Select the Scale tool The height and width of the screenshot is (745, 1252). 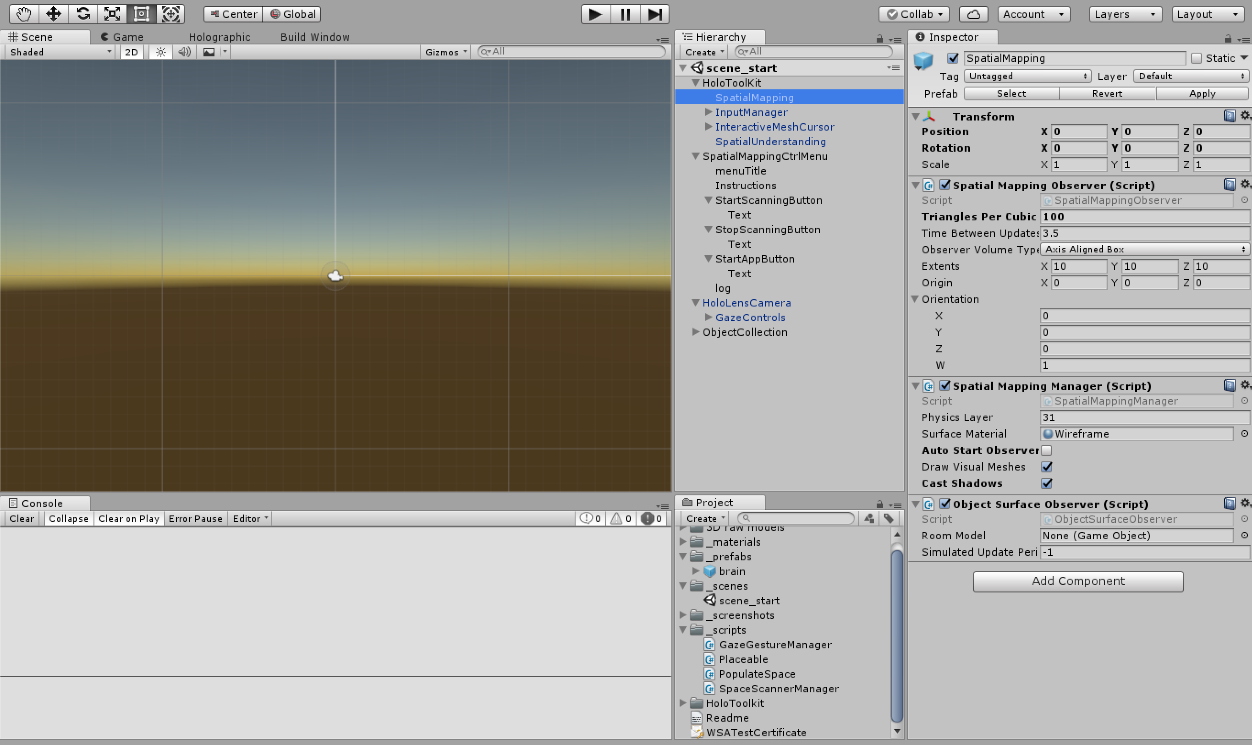(x=112, y=14)
